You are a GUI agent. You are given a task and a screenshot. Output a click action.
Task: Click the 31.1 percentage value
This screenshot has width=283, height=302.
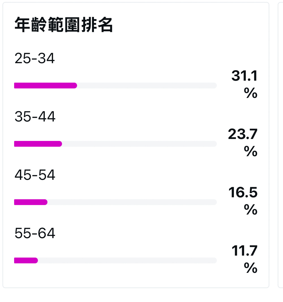click(x=244, y=76)
